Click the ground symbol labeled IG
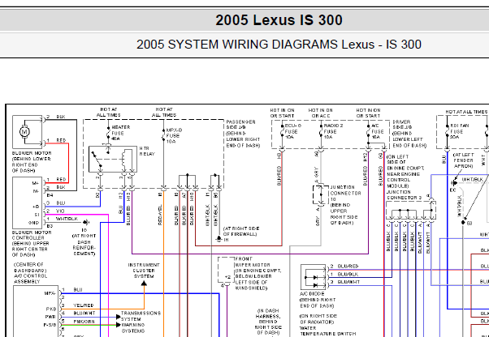The width and height of the screenshot is (489, 337). [85, 222]
